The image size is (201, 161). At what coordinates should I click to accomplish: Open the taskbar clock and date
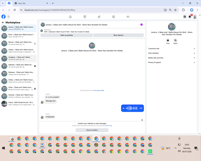[x=187, y=148]
